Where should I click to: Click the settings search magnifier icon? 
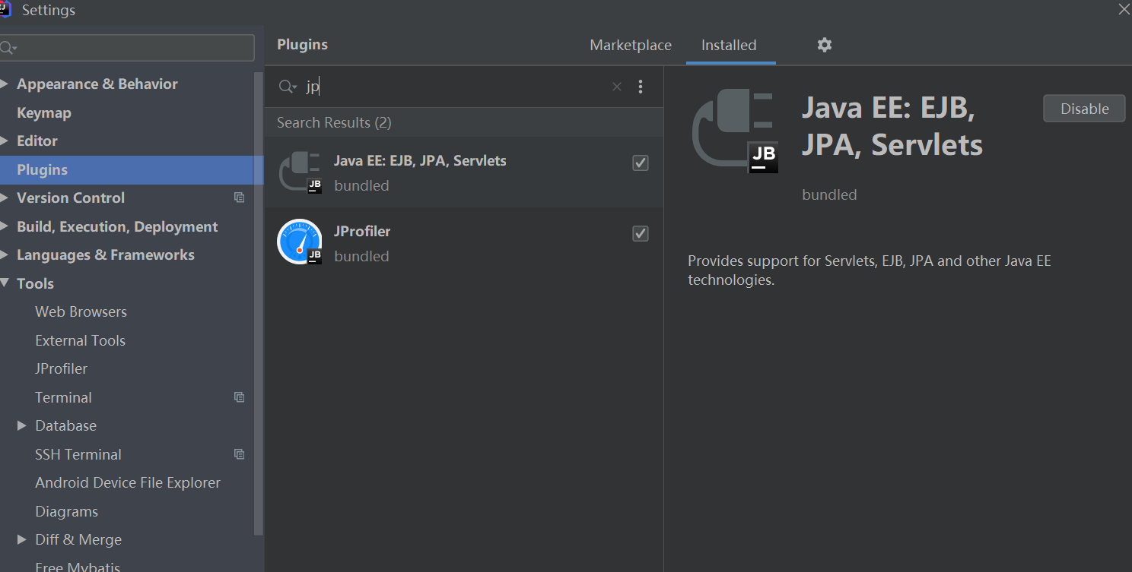click(x=8, y=48)
